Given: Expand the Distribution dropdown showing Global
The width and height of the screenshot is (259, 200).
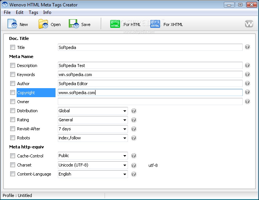Looking at the screenshot, I should [92, 111].
